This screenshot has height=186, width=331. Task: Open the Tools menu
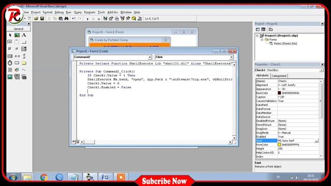[101, 12]
